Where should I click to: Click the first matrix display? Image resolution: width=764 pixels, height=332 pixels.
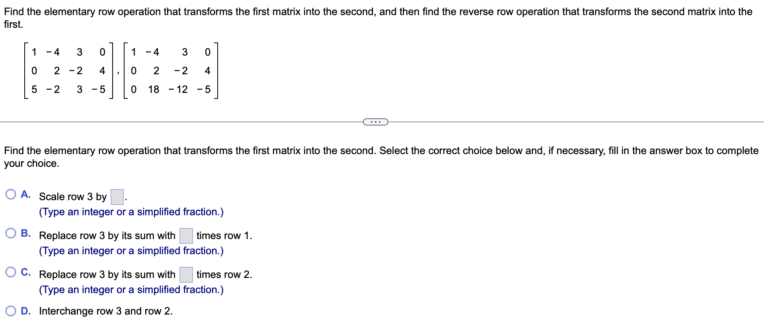click(x=68, y=70)
